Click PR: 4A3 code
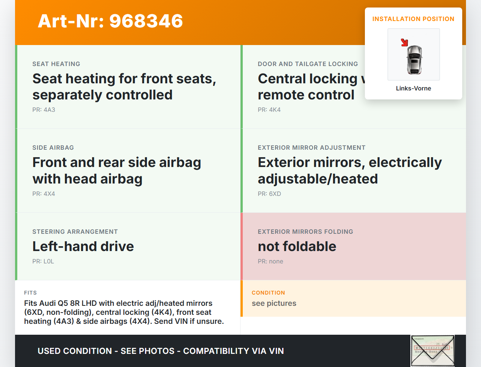Viewport: 481px width, 367px height. point(44,110)
